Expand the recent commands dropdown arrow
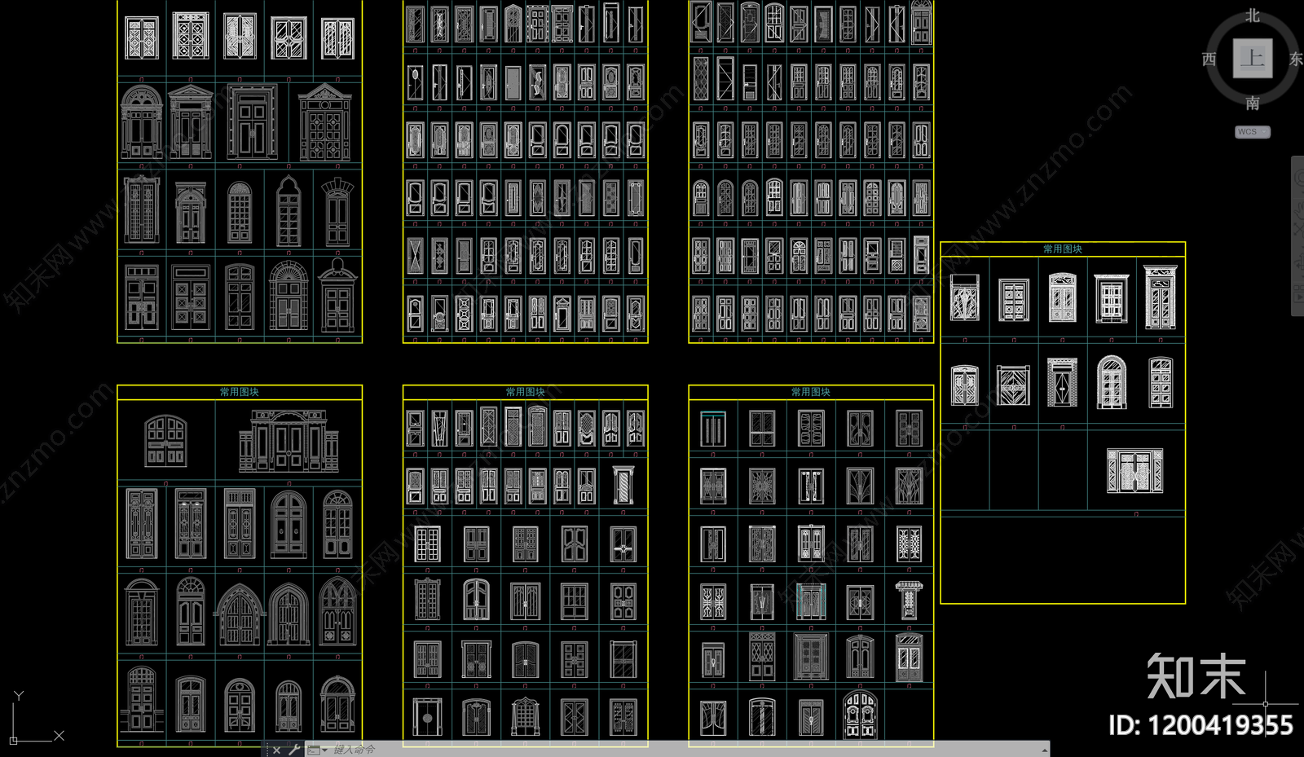This screenshot has height=757, width=1304. click(x=324, y=750)
